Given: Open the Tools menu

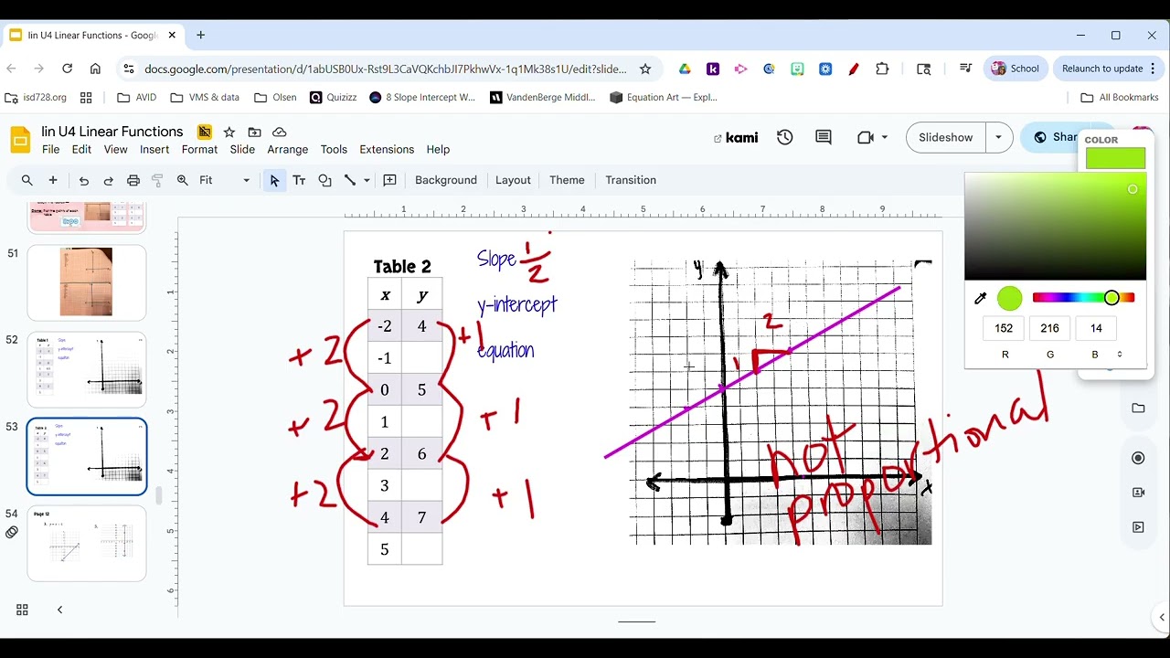Looking at the screenshot, I should (334, 149).
